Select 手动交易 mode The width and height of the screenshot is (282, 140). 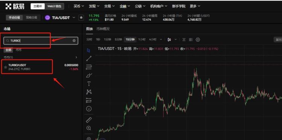coord(14,18)
